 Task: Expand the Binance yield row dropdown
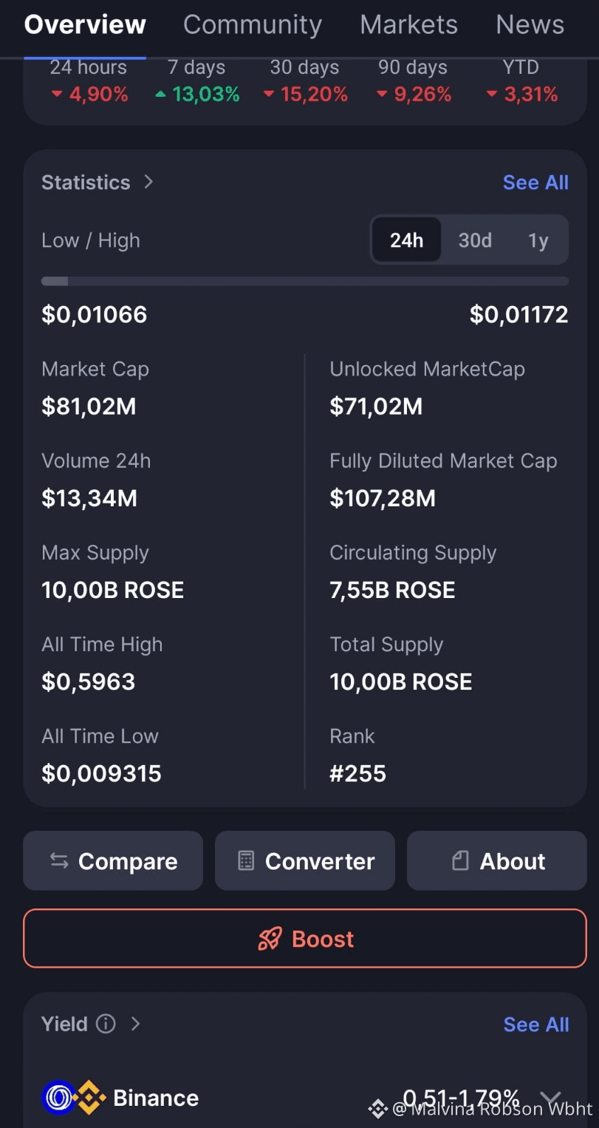(550, 1098)
